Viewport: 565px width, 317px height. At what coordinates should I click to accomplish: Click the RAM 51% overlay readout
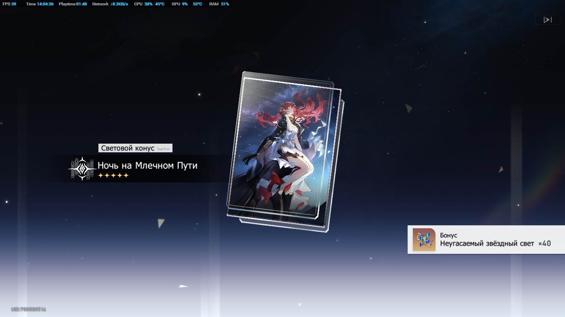click(219, 4)
